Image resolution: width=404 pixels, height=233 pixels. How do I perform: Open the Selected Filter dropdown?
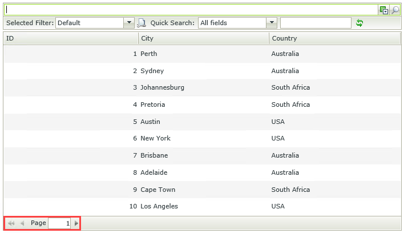pos(130,23)
